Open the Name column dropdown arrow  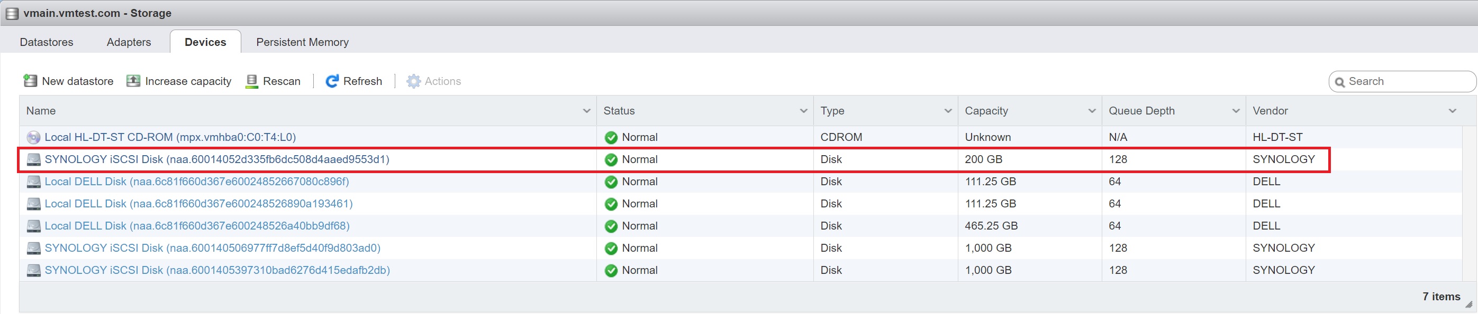[x=586, y=111]
